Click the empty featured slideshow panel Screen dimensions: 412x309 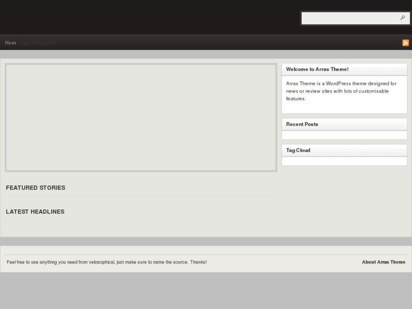click(x=141, y=117)
